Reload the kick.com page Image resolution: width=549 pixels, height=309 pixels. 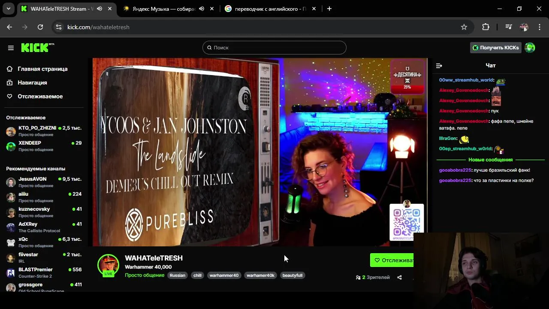pos(40,27)
